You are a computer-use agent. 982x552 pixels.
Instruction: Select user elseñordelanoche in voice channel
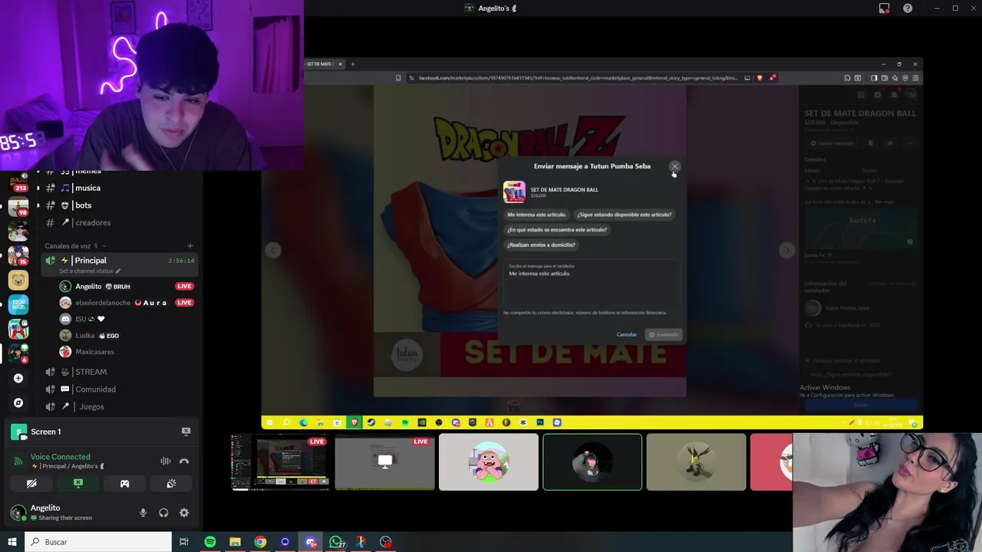click(103, 303)
